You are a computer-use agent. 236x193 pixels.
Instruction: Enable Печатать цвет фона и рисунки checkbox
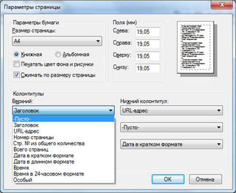click(17, 64)
